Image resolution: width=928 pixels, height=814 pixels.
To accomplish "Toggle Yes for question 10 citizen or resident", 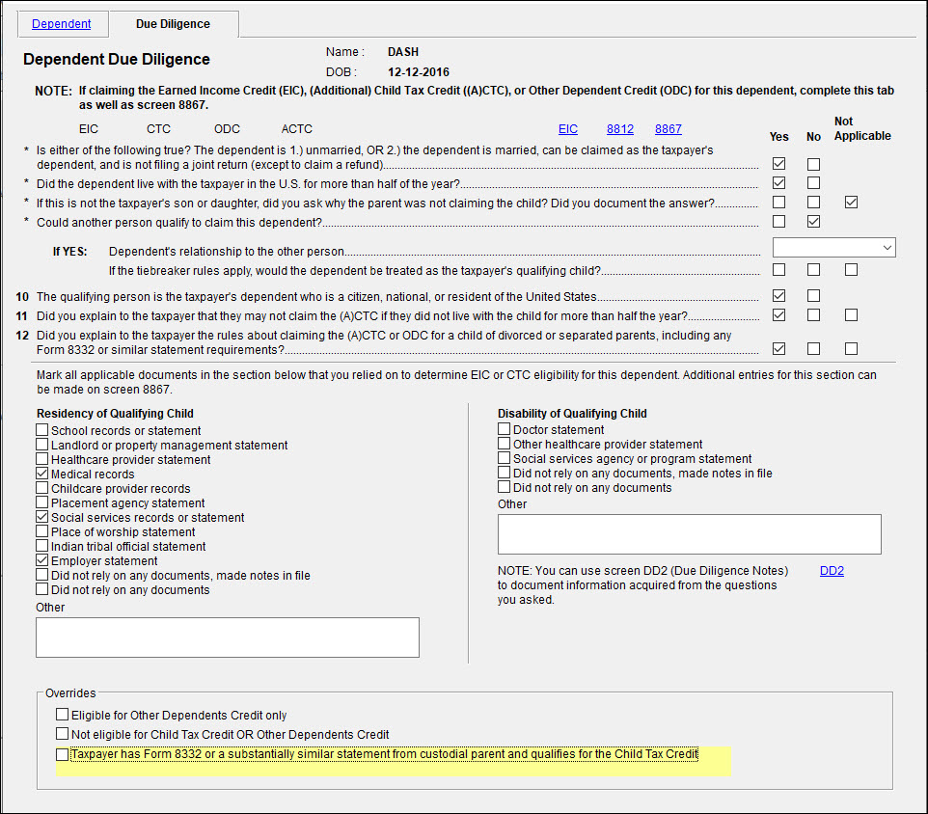I will click(778, 296).
